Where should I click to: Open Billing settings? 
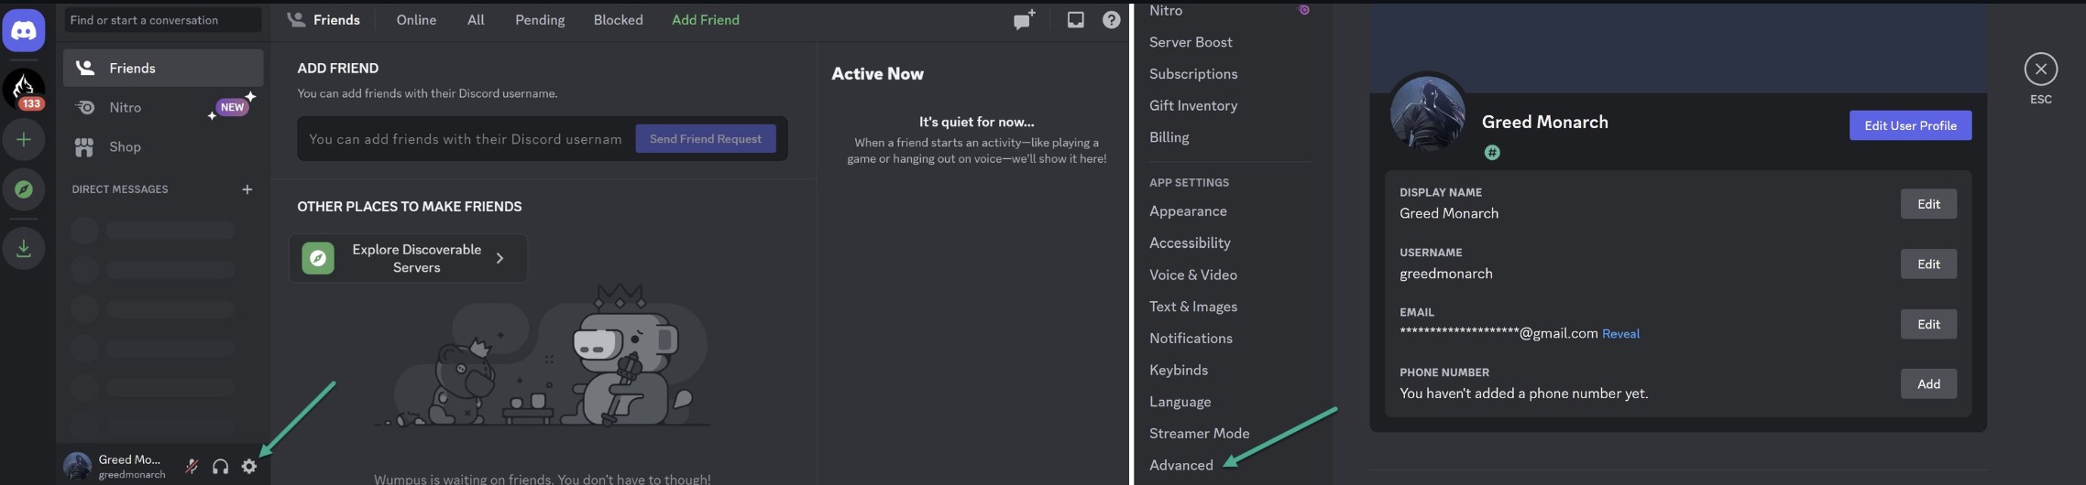[x=1169, y=137]
